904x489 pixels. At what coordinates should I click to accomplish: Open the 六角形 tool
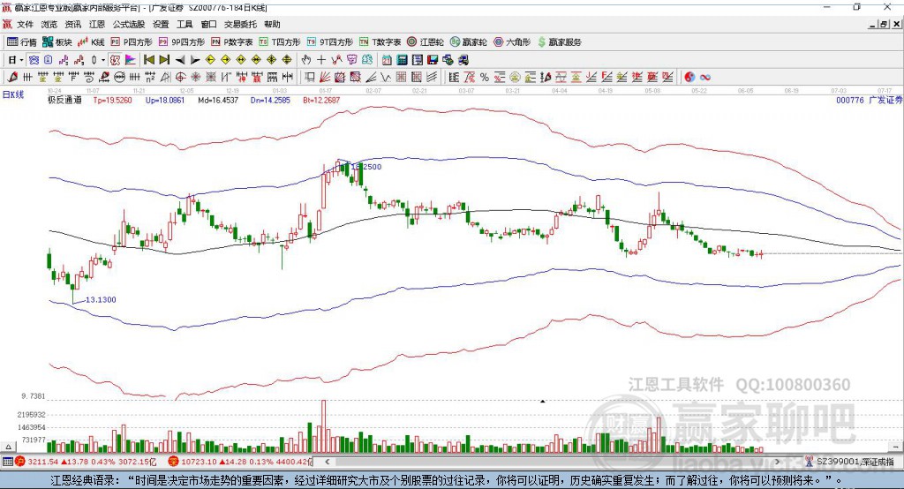pyautogui.click(x=512, y=42)
